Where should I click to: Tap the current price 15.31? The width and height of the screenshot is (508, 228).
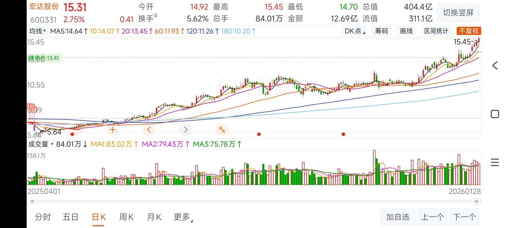[x=75, y=7]
